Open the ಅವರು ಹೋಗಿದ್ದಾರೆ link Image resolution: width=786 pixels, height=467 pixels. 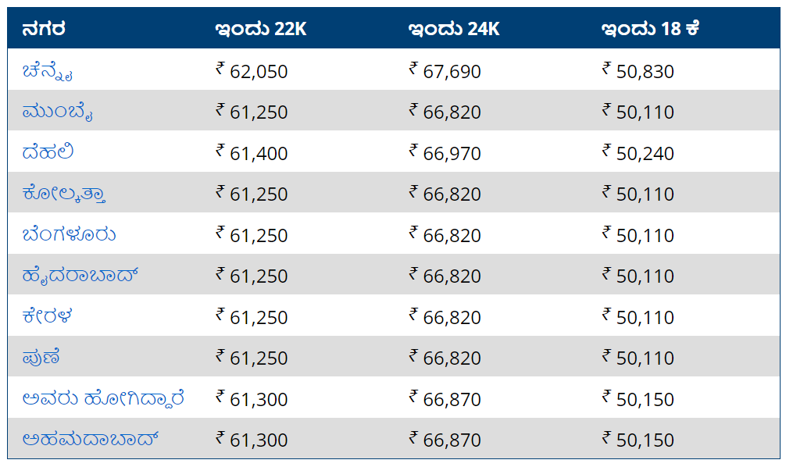[x=103, y=399]
